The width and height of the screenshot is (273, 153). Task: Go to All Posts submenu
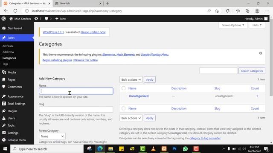8,46
